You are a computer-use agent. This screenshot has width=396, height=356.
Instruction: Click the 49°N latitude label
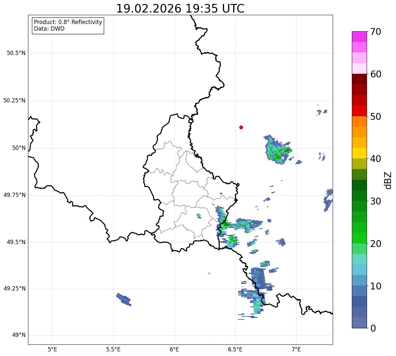(19, 335)
